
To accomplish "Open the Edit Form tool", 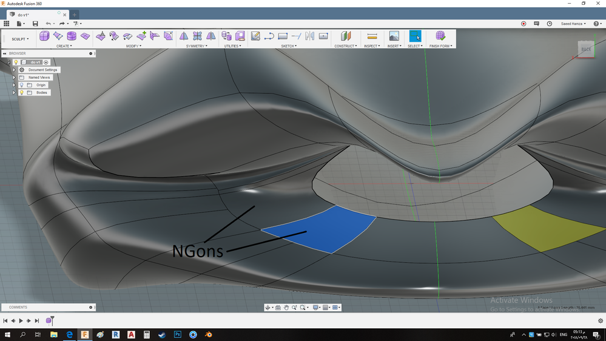I will (101, 36).
